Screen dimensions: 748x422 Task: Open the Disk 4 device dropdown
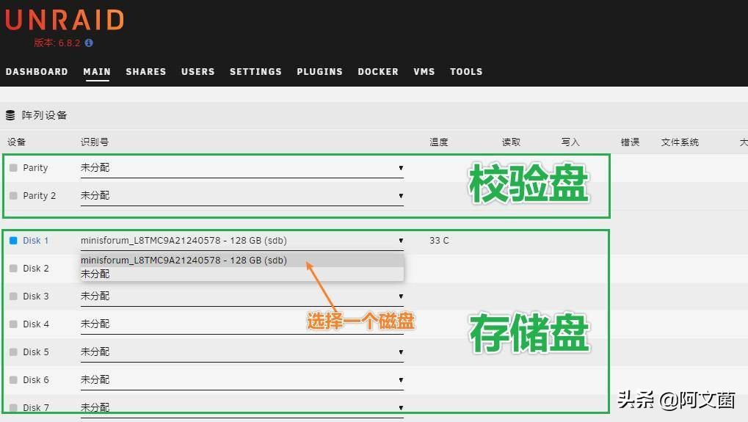(x=242, y=324)
